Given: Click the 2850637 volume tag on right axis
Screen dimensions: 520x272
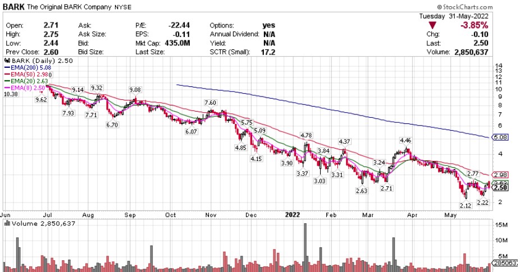Looking at the screenshot, I should tap(504, 263).
